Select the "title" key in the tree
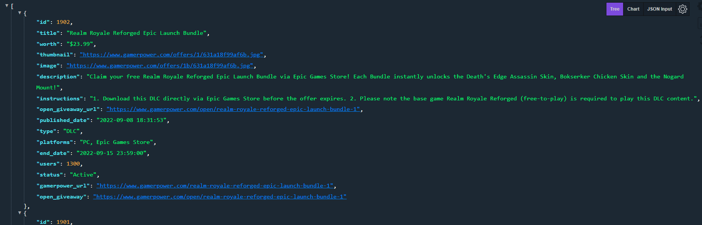This screenshot has width=702, height=225. (48, 33)
